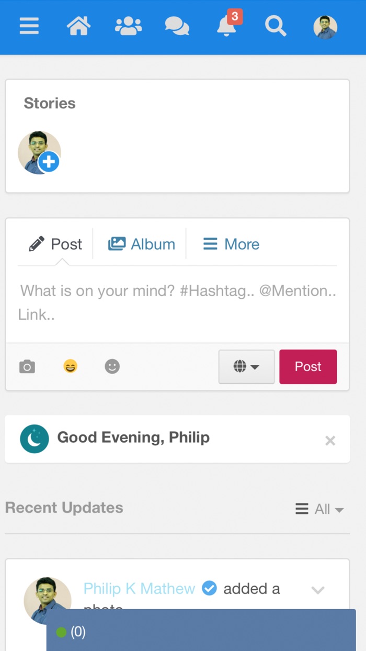Expand the options chevron on Philip's post
The height and width of the screenshot is (651, 366).
[x=318, y=590]
